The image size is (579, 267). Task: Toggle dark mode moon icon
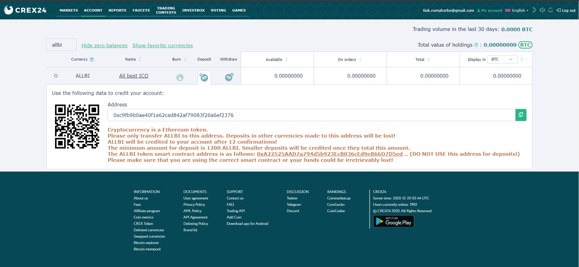[535, 10]
